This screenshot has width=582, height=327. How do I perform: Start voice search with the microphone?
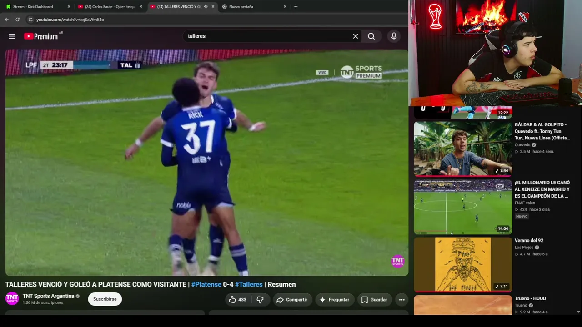394,36
